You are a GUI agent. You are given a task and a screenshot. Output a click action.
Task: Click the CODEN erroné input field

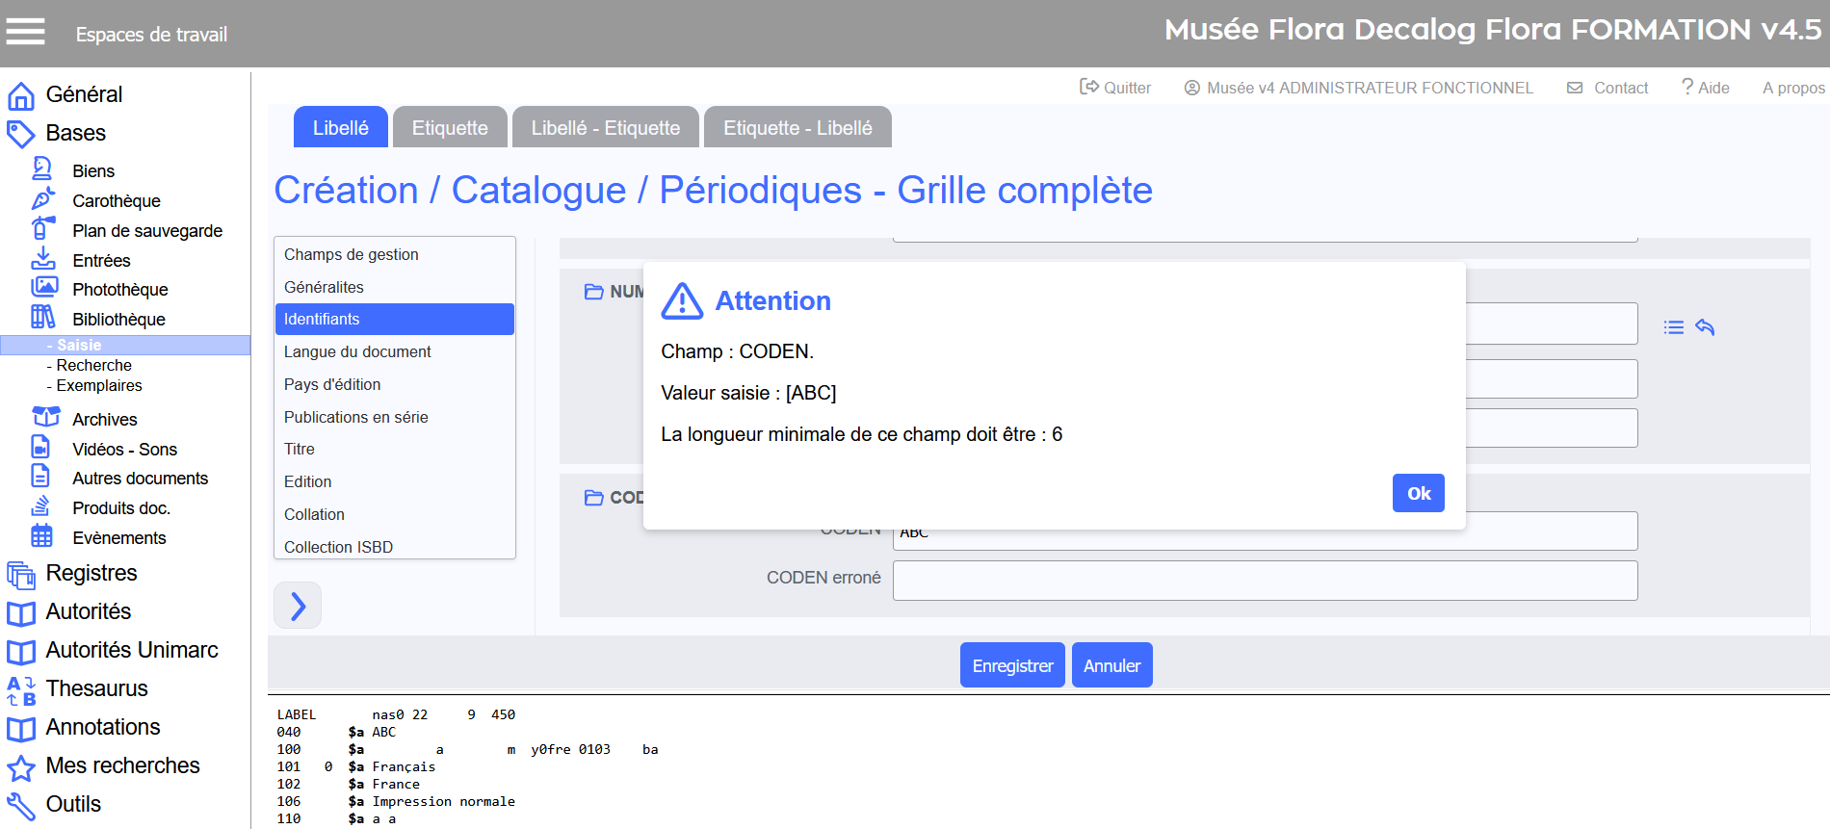click(1264, 581)
